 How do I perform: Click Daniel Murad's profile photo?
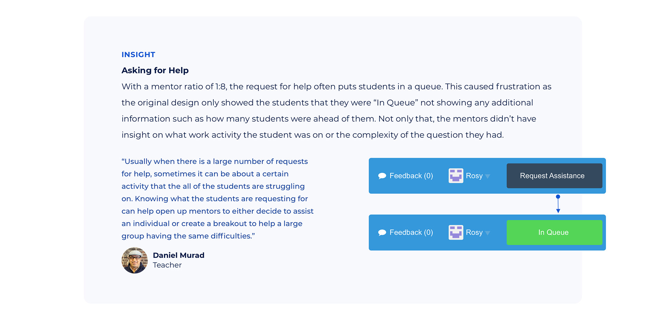coord(135,260)
